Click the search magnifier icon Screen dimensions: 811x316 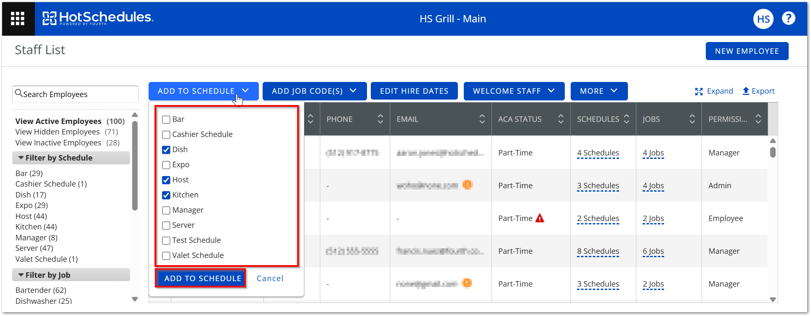tap(19, 93)
